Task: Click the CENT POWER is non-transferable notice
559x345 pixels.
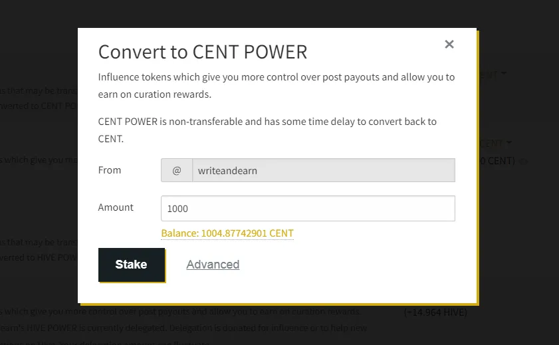Action: 267,130
